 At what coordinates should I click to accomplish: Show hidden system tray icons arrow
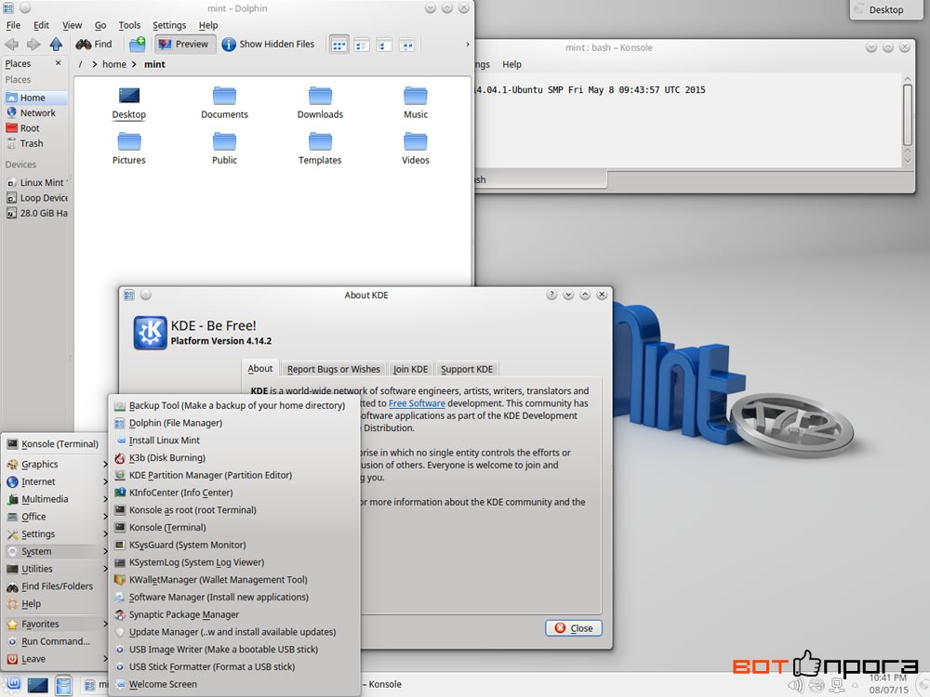(x=855, y=686)
